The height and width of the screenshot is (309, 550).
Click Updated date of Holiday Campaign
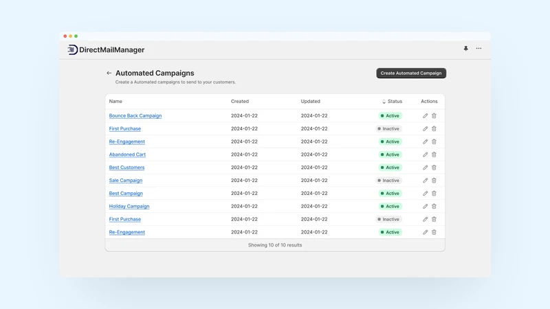[x=314, y=207]
